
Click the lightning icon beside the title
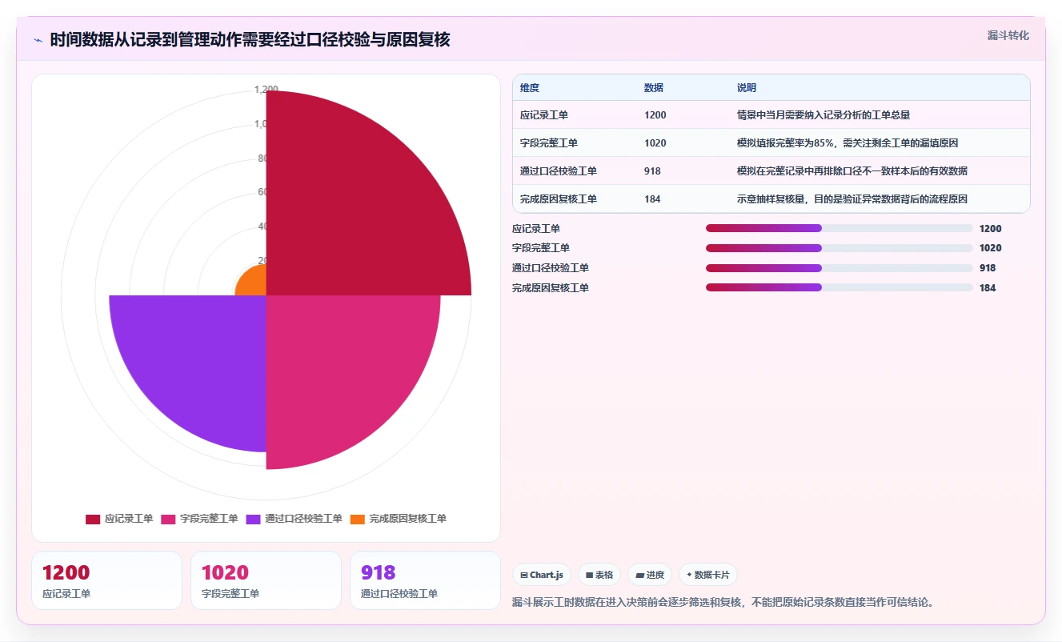point(38,40)
